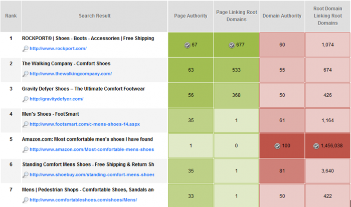Image resolution: width=351 pixels, height=207 pixels.
Task: Open the amazon.com Most-comfortable-mens-shoes link
Action: (92, 149)
